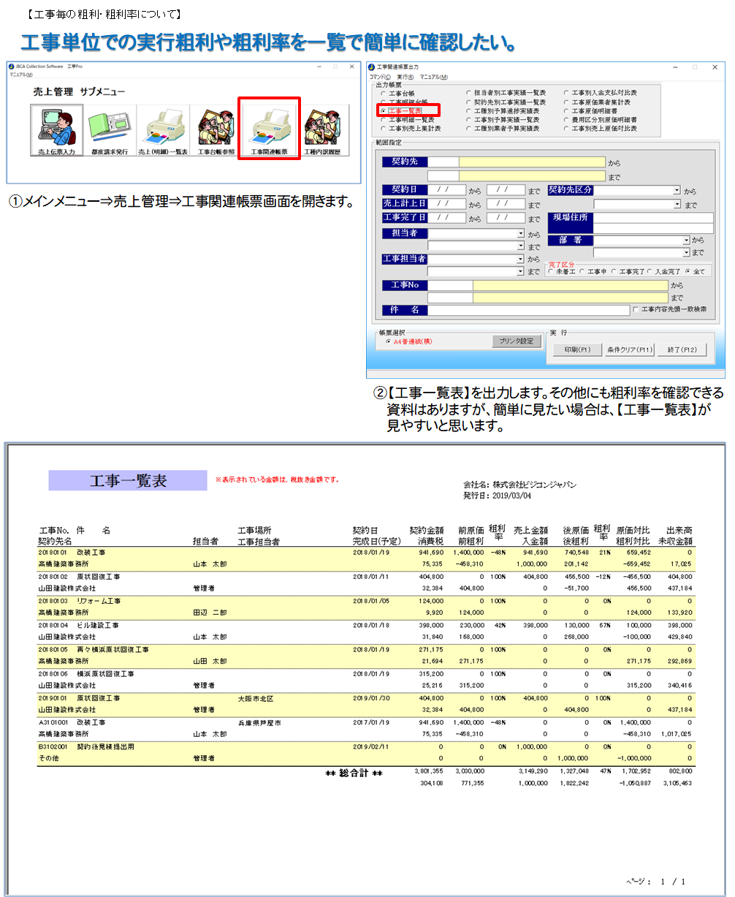This screenshot has height=897, width=735.
Task: Click the 工事関連帳票出力 title bar app icon
Action: [372, 67]
